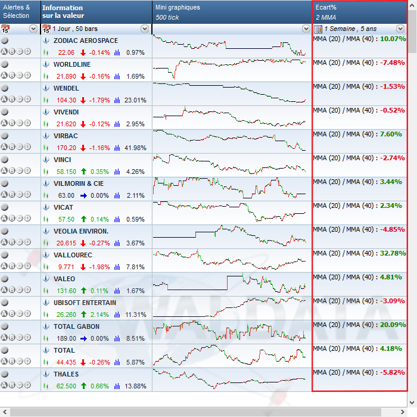Image resolution: width=417 pixels, height=417 pixels.
Task: Select list B button in VIVENDI row
Action: [12, 123]
